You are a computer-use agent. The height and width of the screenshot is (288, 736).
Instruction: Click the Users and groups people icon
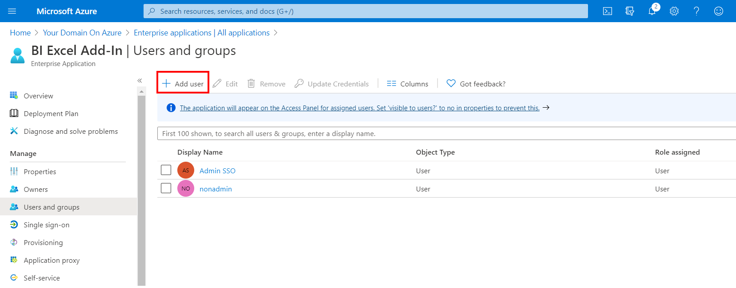click(x=14, y=206)
